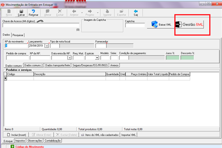
Task: Click Itens do XML não cadastrados
Action: 100,135
